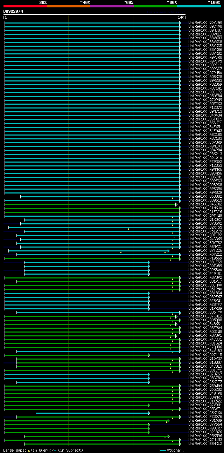Select the UniRef100_Q9TLR2 label
The image size is (224, 453).
click(x=205, y=235)
